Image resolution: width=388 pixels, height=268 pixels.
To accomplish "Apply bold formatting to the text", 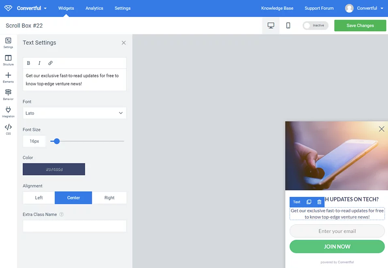I will coord(28,63).
